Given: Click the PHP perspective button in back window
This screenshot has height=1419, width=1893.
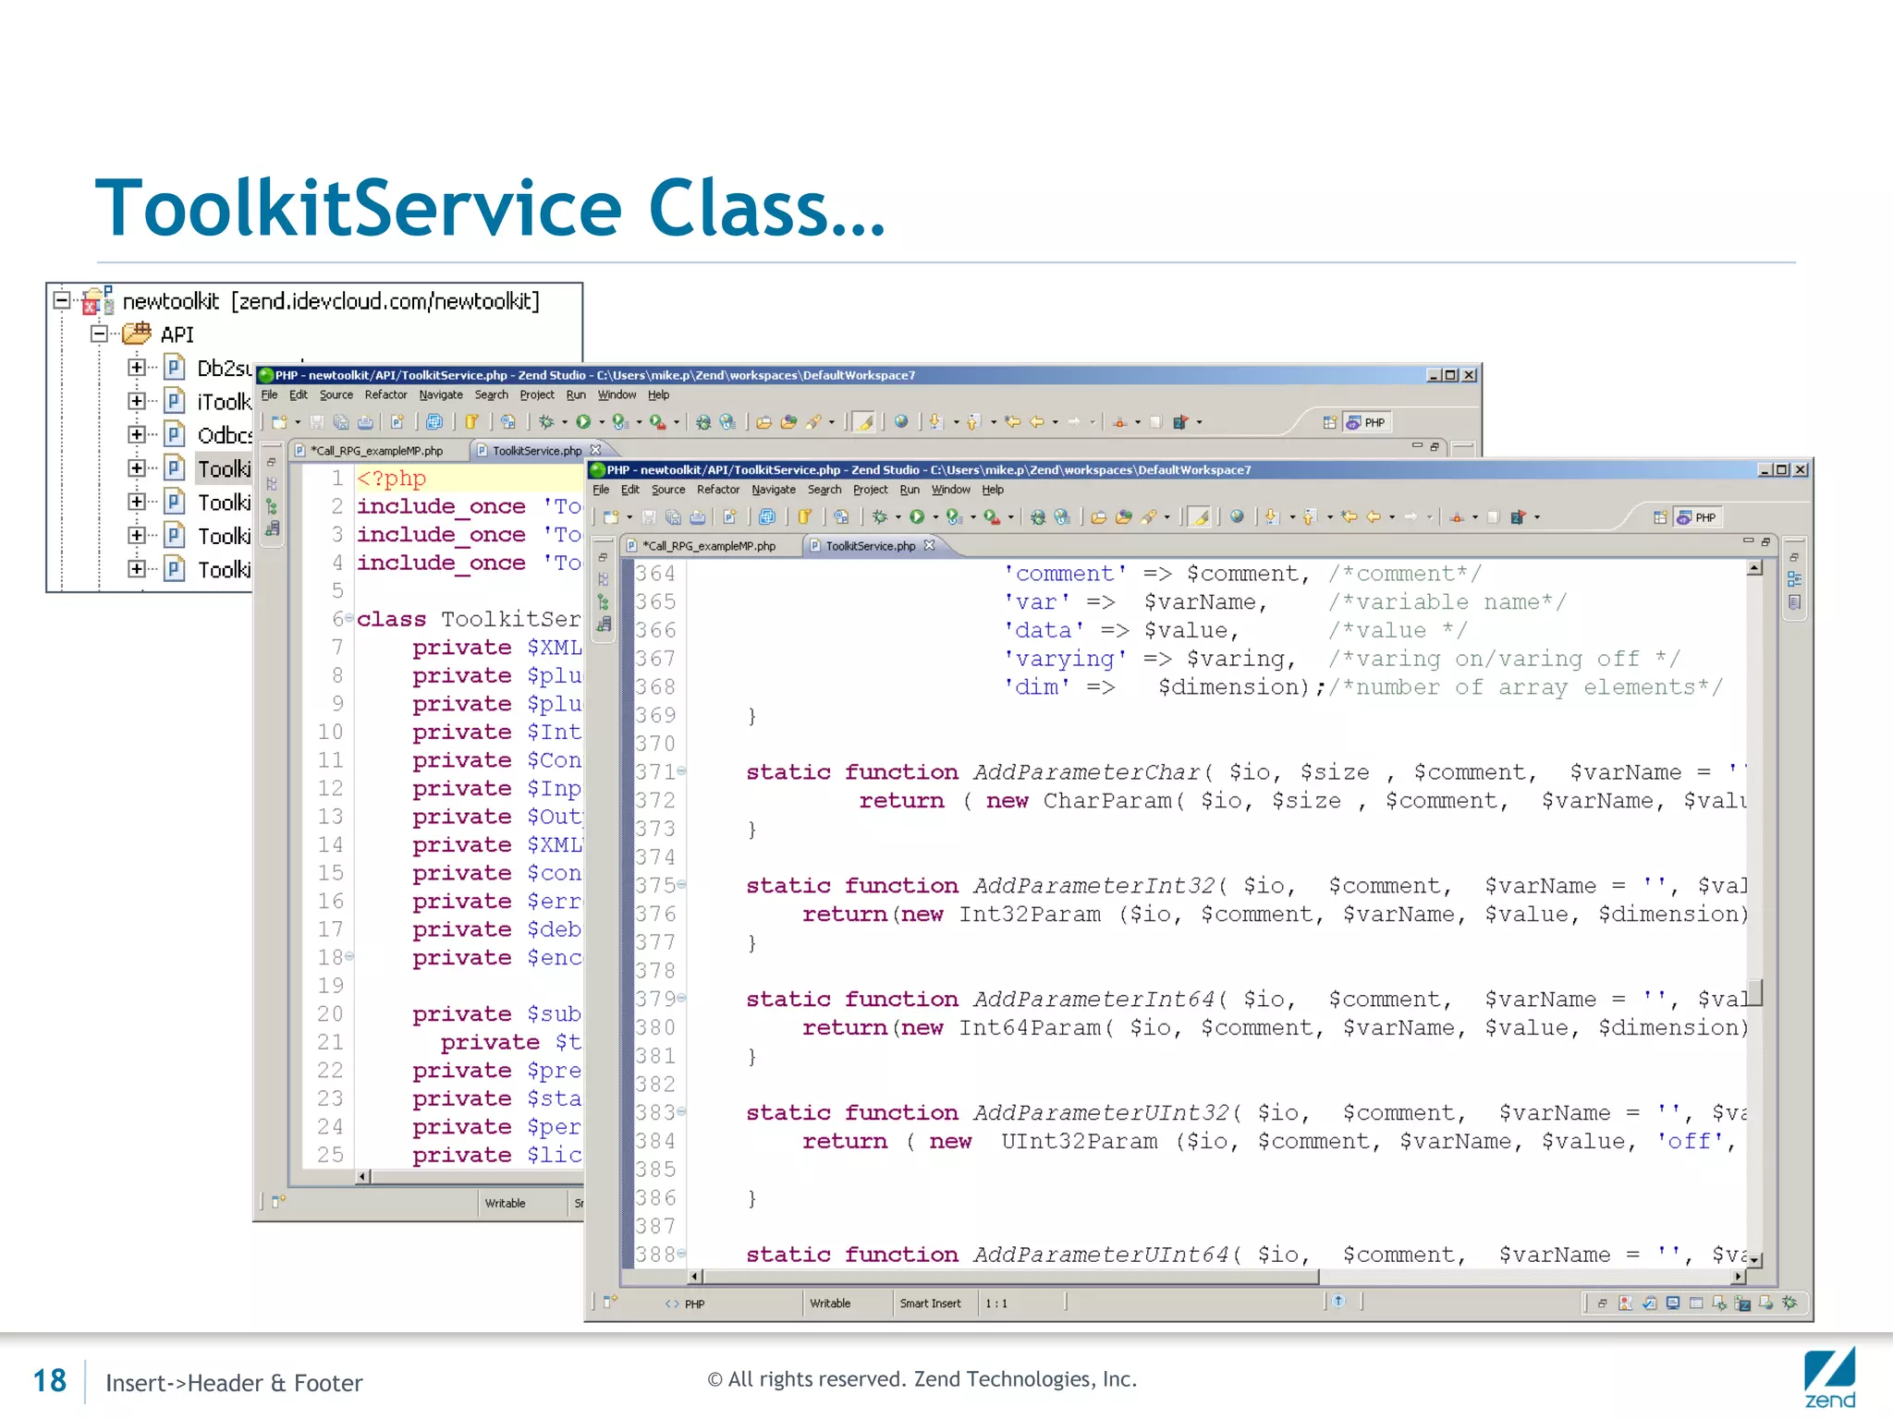Looking at the screenshot, I should 1366,422.
